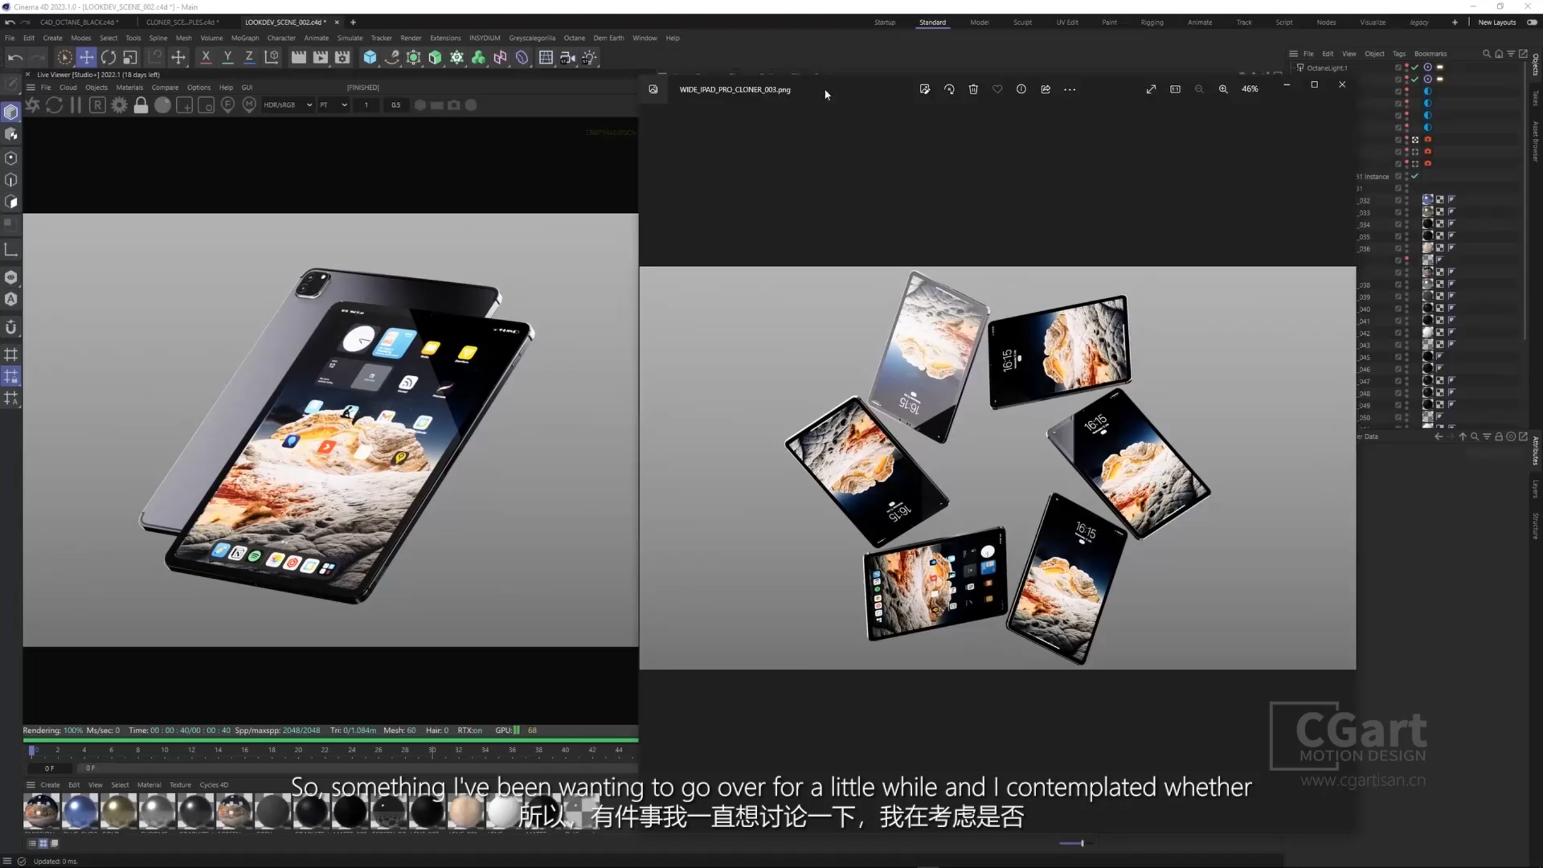Open the Simulate menu
1543x868 pixels.
point(350,38)
